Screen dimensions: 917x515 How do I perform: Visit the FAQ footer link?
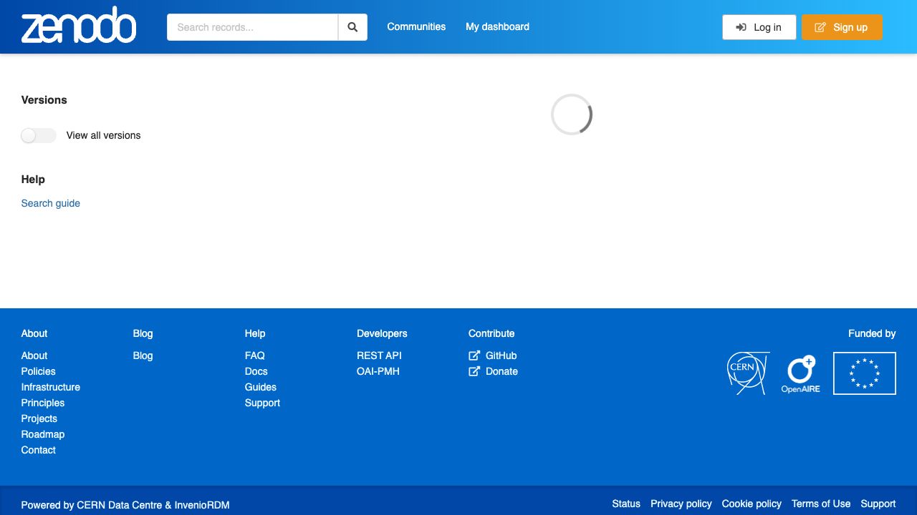254,355
